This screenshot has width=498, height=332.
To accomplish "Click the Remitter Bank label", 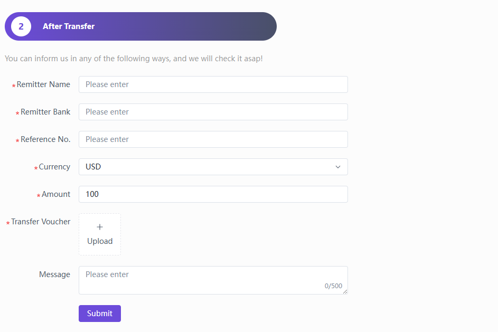I will point(45,112).
